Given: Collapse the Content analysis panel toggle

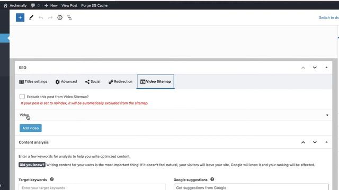Looking at the screenshot, I should (x=326, y=142).
